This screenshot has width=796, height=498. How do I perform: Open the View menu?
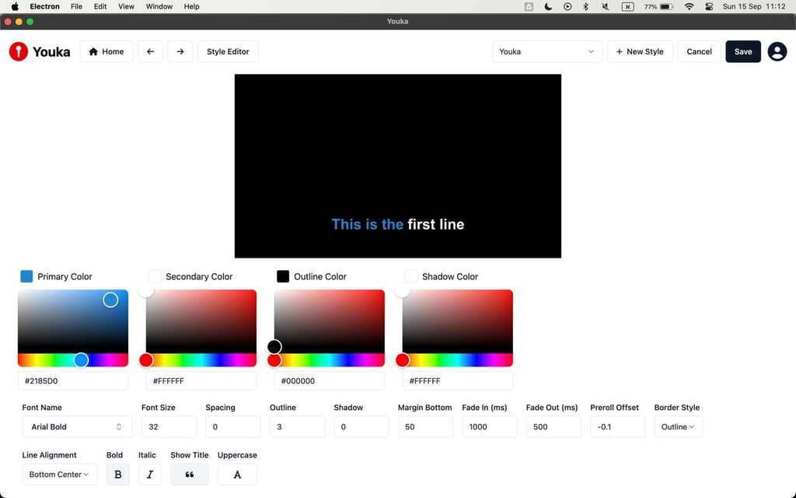(127, 6)
